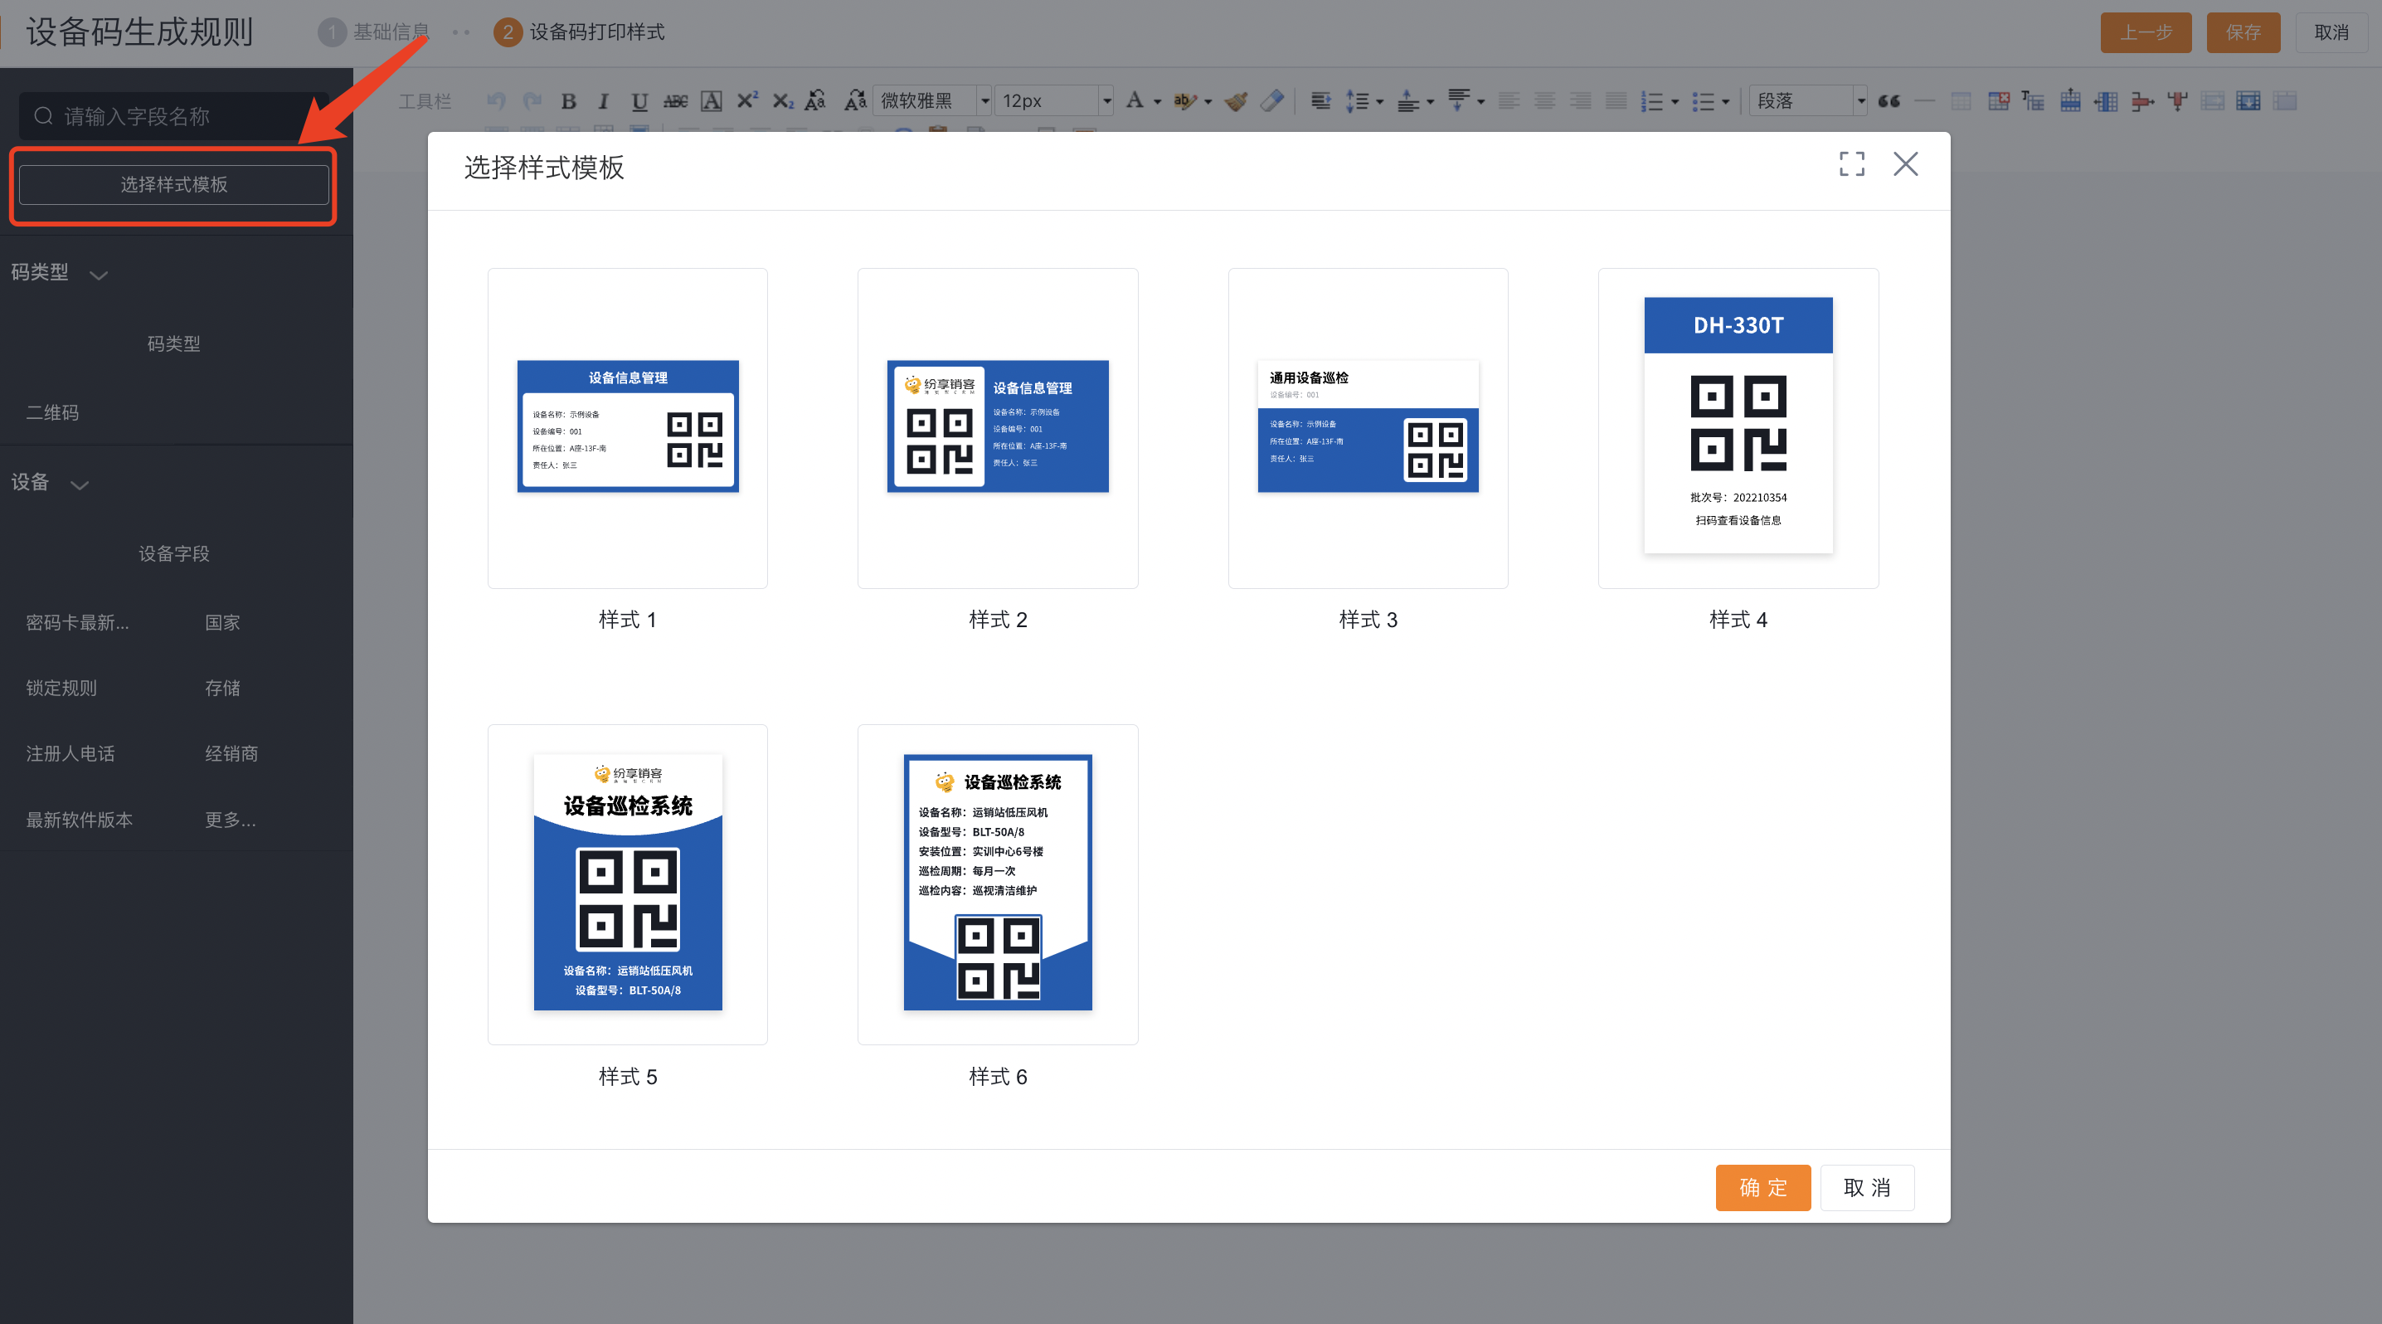Maximize the template dialog with fullscreen icon
The image size is (2382, 1324).
tap(1851, 164)
